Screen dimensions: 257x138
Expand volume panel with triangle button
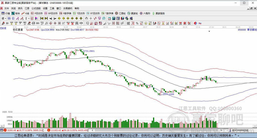point(2,126)
